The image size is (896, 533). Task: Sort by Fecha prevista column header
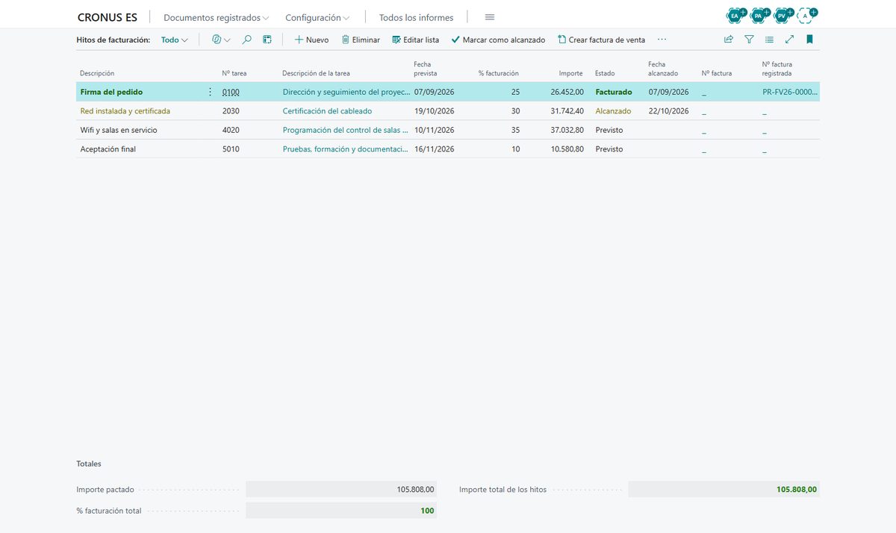click(426, 69)
